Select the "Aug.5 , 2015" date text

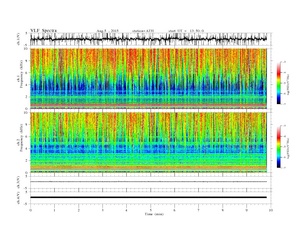(107, 31)
